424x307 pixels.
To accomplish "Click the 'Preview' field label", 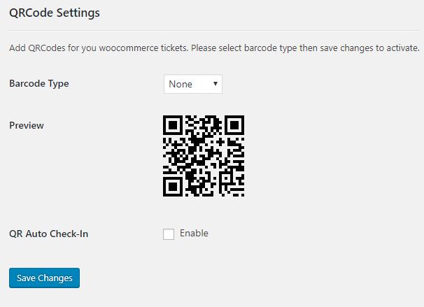I will [27, 125].
